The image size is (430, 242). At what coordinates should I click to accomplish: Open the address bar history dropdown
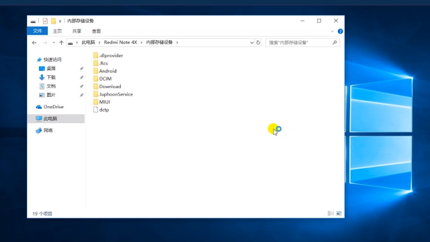251,42
